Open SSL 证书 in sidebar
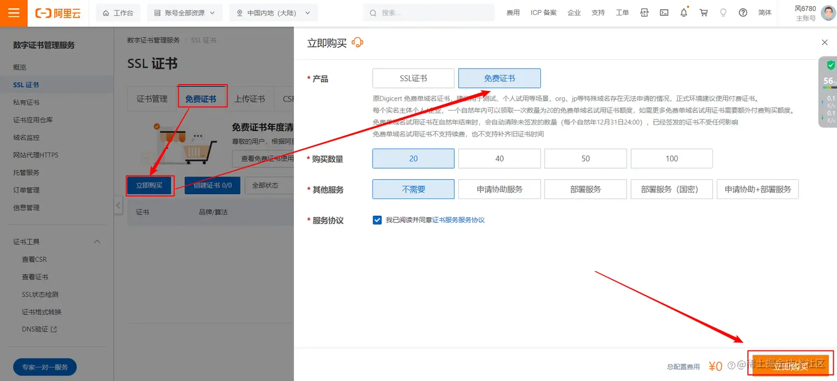The height and width of the screenshot is (381, 837). [x=26, y=85]
